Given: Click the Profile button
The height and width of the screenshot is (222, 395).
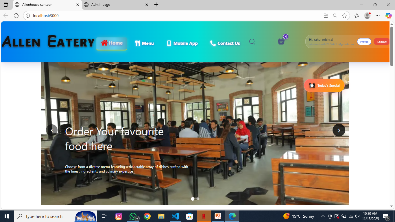Looking at the screenshot, I should coord(364,42).
